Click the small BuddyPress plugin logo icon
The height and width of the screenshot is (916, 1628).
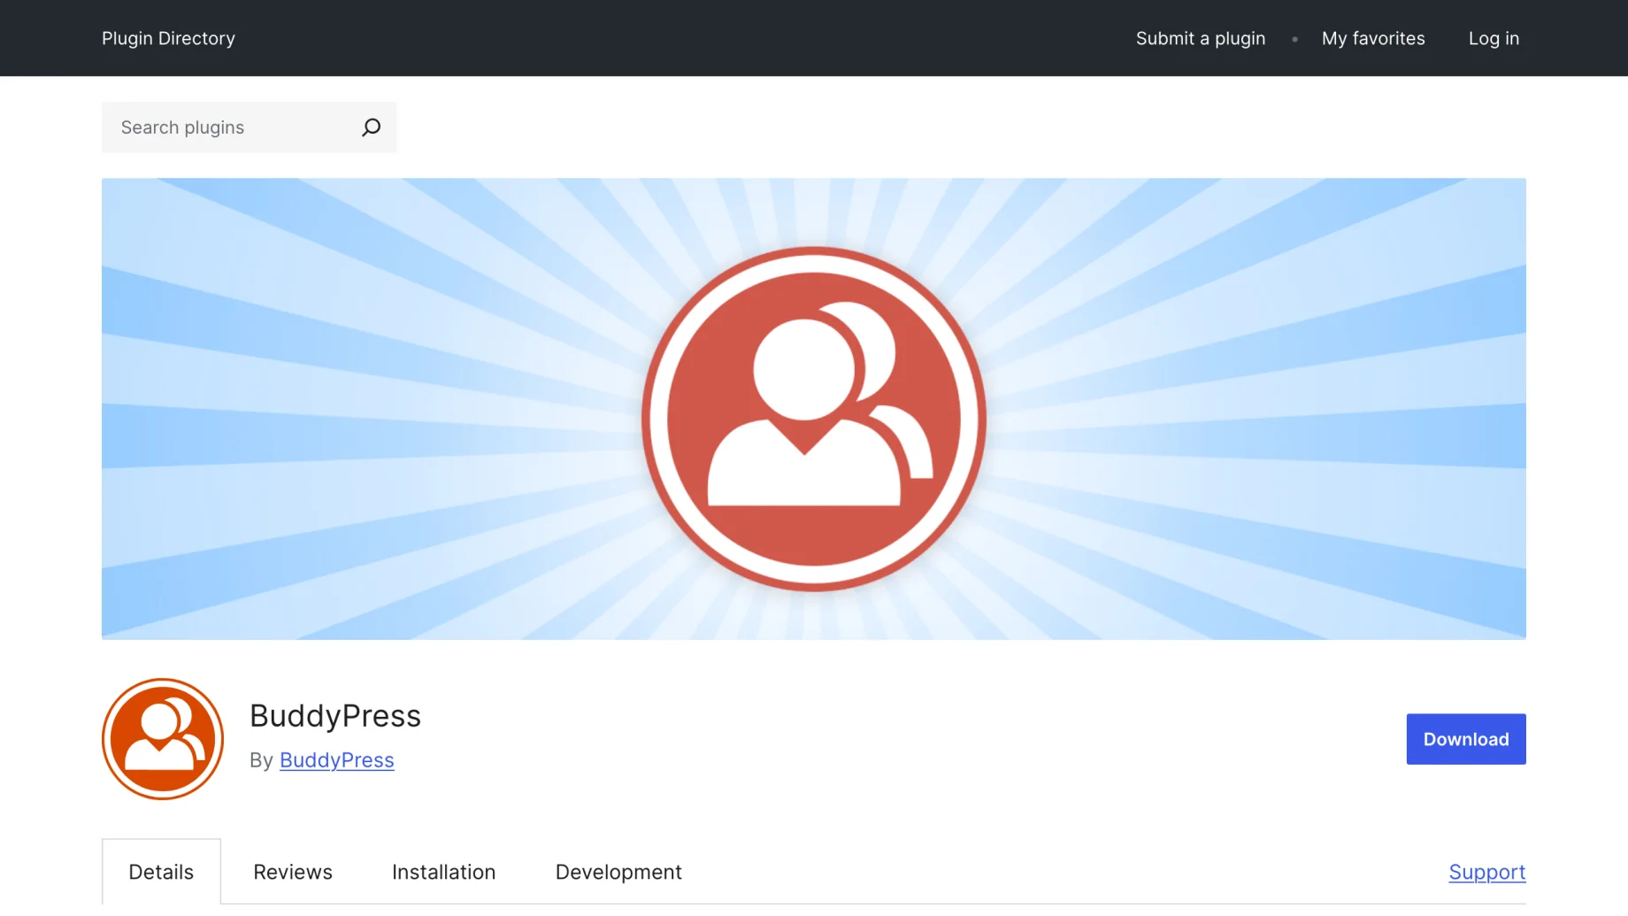pyautogui.click(x=163, y=739)
